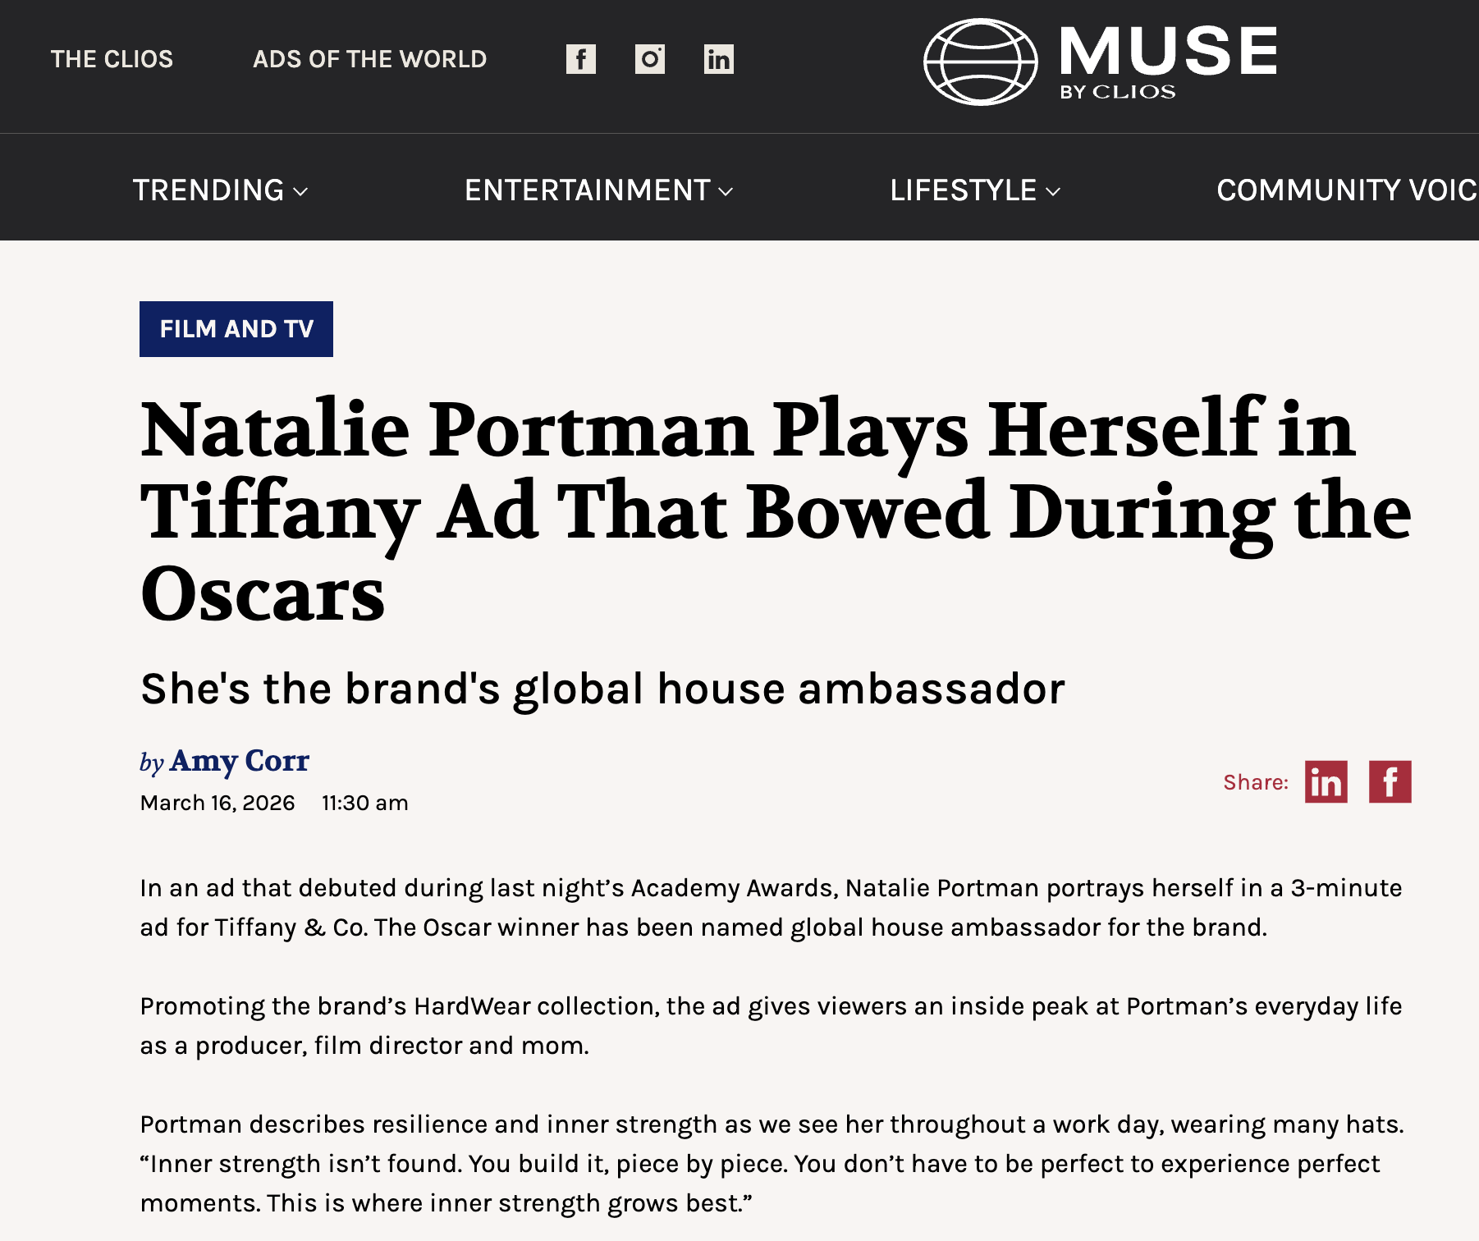Open Muse's Instagram page via header icon
Viewport: 1479px width, 1241px height.
[650, 59]
